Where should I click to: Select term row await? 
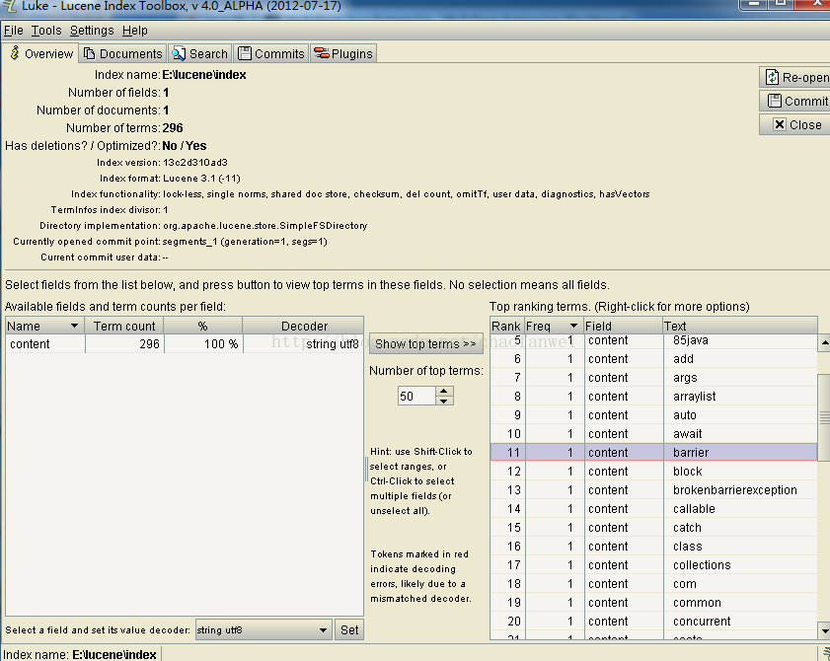pyautogui.click(x=653, y=434)
